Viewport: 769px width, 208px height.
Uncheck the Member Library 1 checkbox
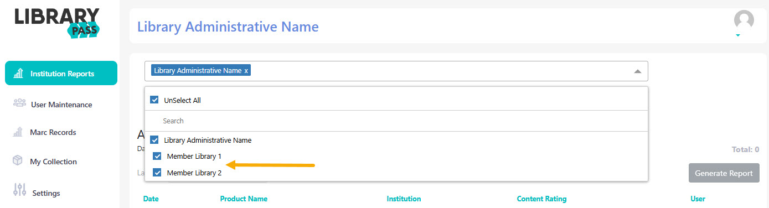157,156
